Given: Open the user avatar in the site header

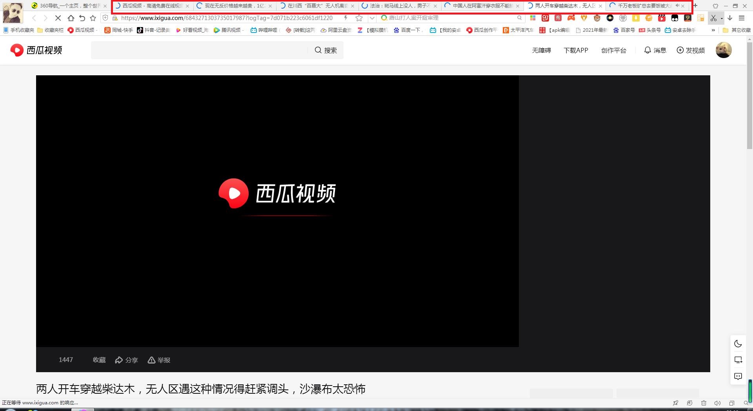Looking at the screenshot, I should coord(724,50).
